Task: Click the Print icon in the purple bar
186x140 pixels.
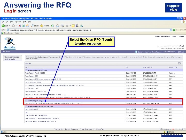Action: pyautogui.click(x=179, y=52)
